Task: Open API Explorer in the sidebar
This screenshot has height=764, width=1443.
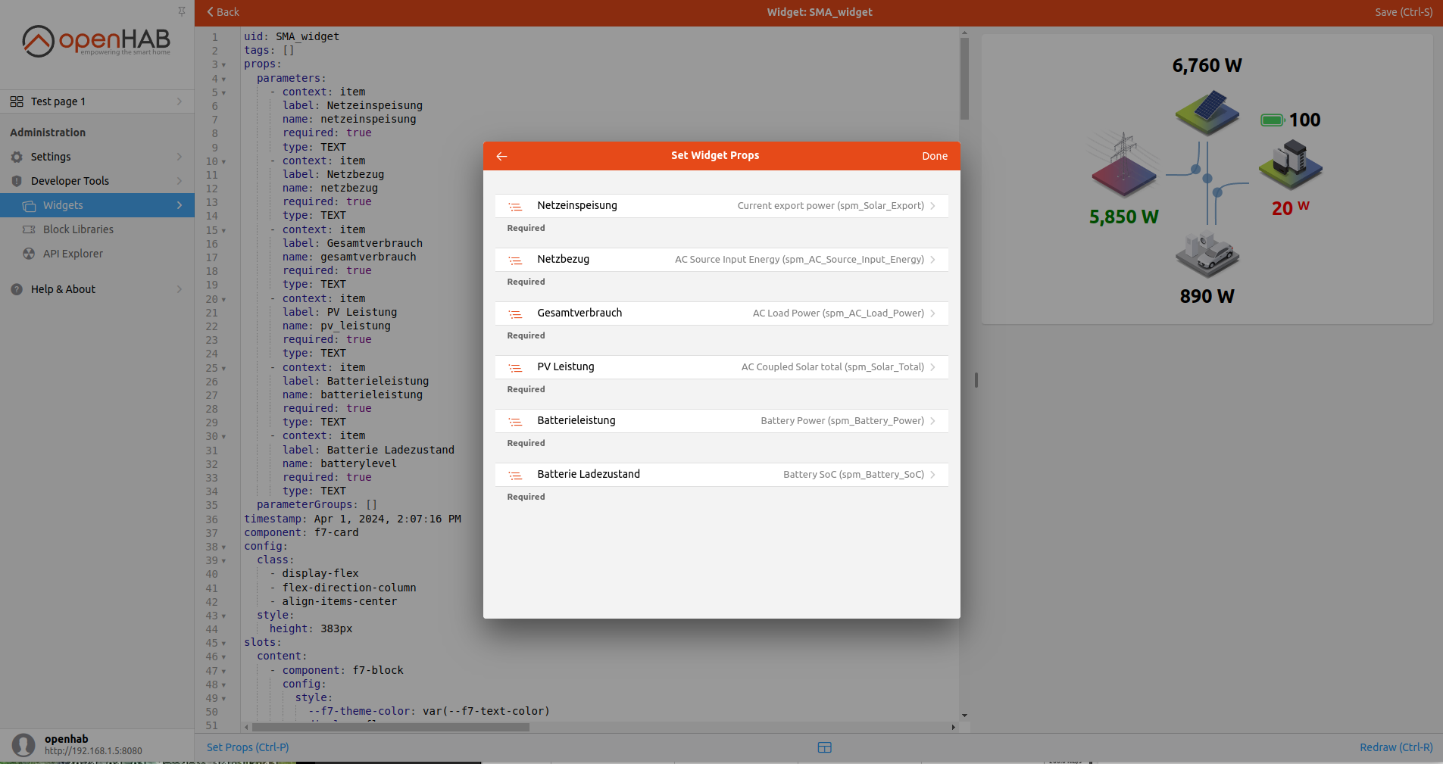Action: 97,254
